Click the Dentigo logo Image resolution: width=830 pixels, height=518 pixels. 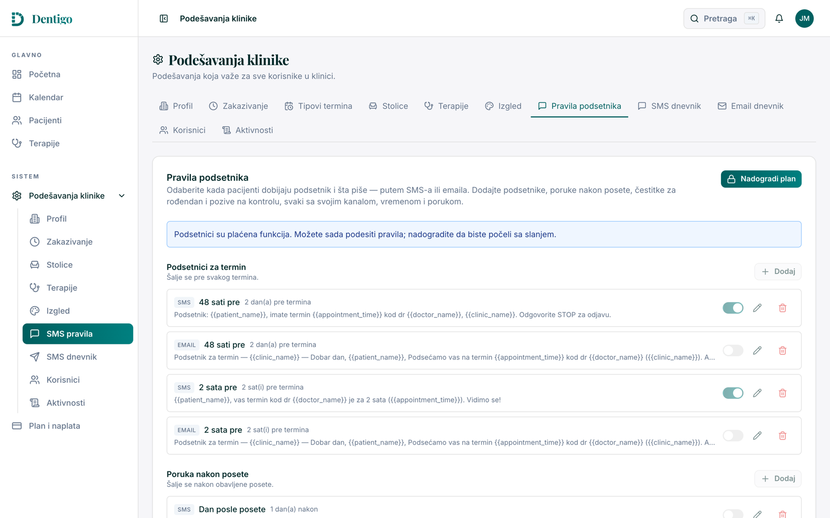tap(42, 19)
